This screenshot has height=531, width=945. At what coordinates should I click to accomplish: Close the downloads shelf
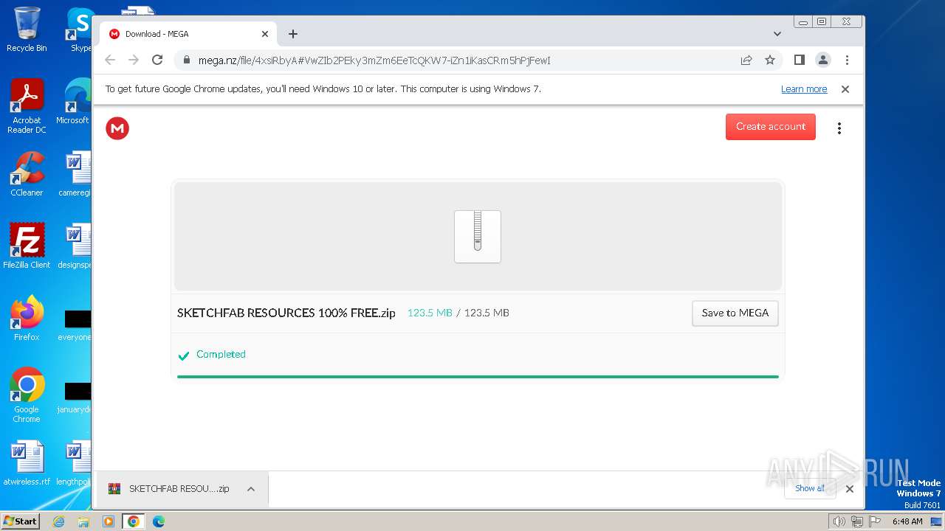[850, 489]
